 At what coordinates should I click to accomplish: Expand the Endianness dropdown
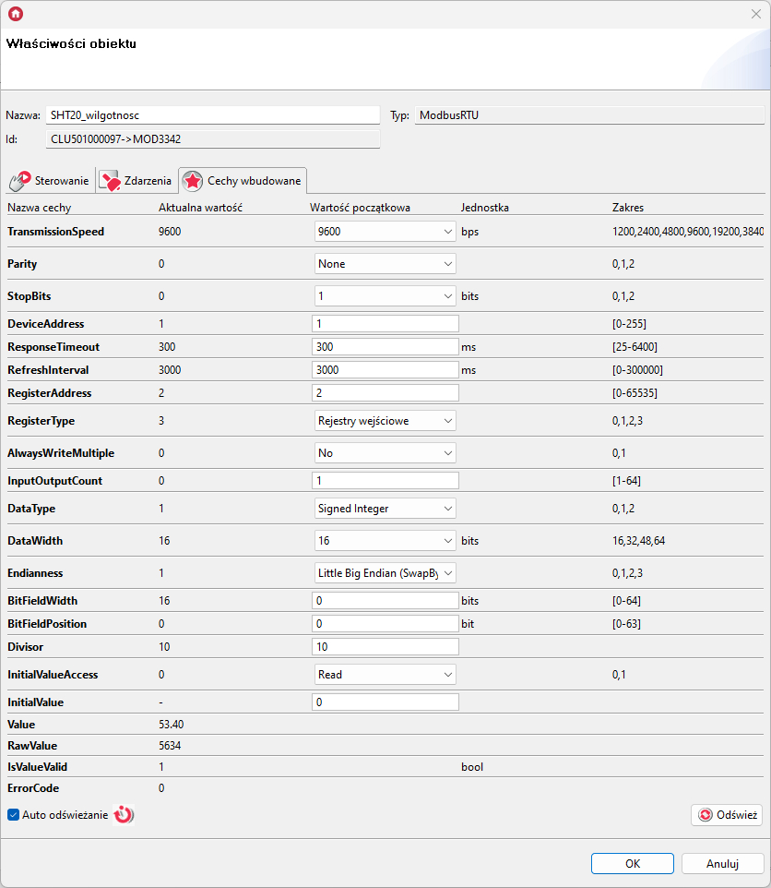pyautogui.click(x=385, y=573)
